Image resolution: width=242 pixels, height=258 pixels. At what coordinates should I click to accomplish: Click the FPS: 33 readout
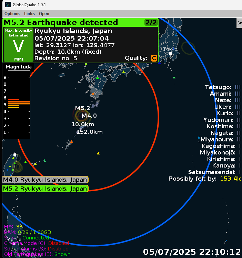pyautogui.click(x=13, y=227)
